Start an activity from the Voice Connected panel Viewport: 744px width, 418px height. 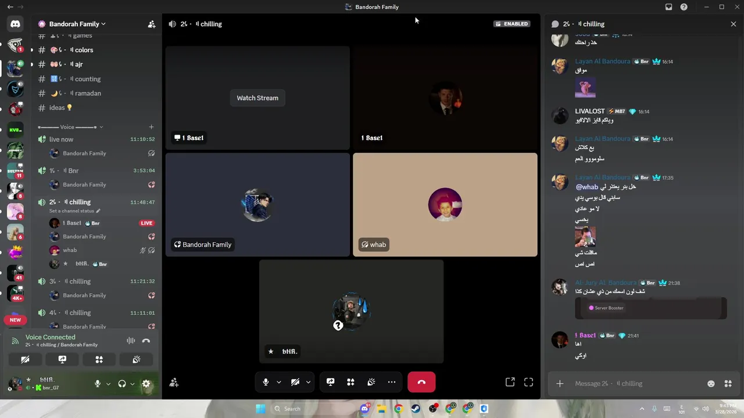[x=99, y=359]
